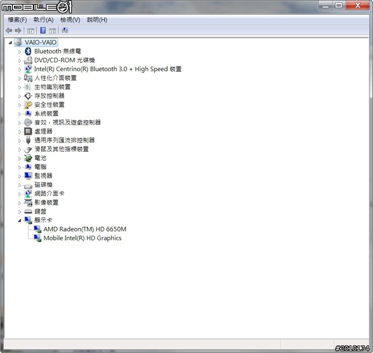Screen dimensions: 373x353
Task: Collapse the 顯示卡 node
Action: (x=19, y=221)
